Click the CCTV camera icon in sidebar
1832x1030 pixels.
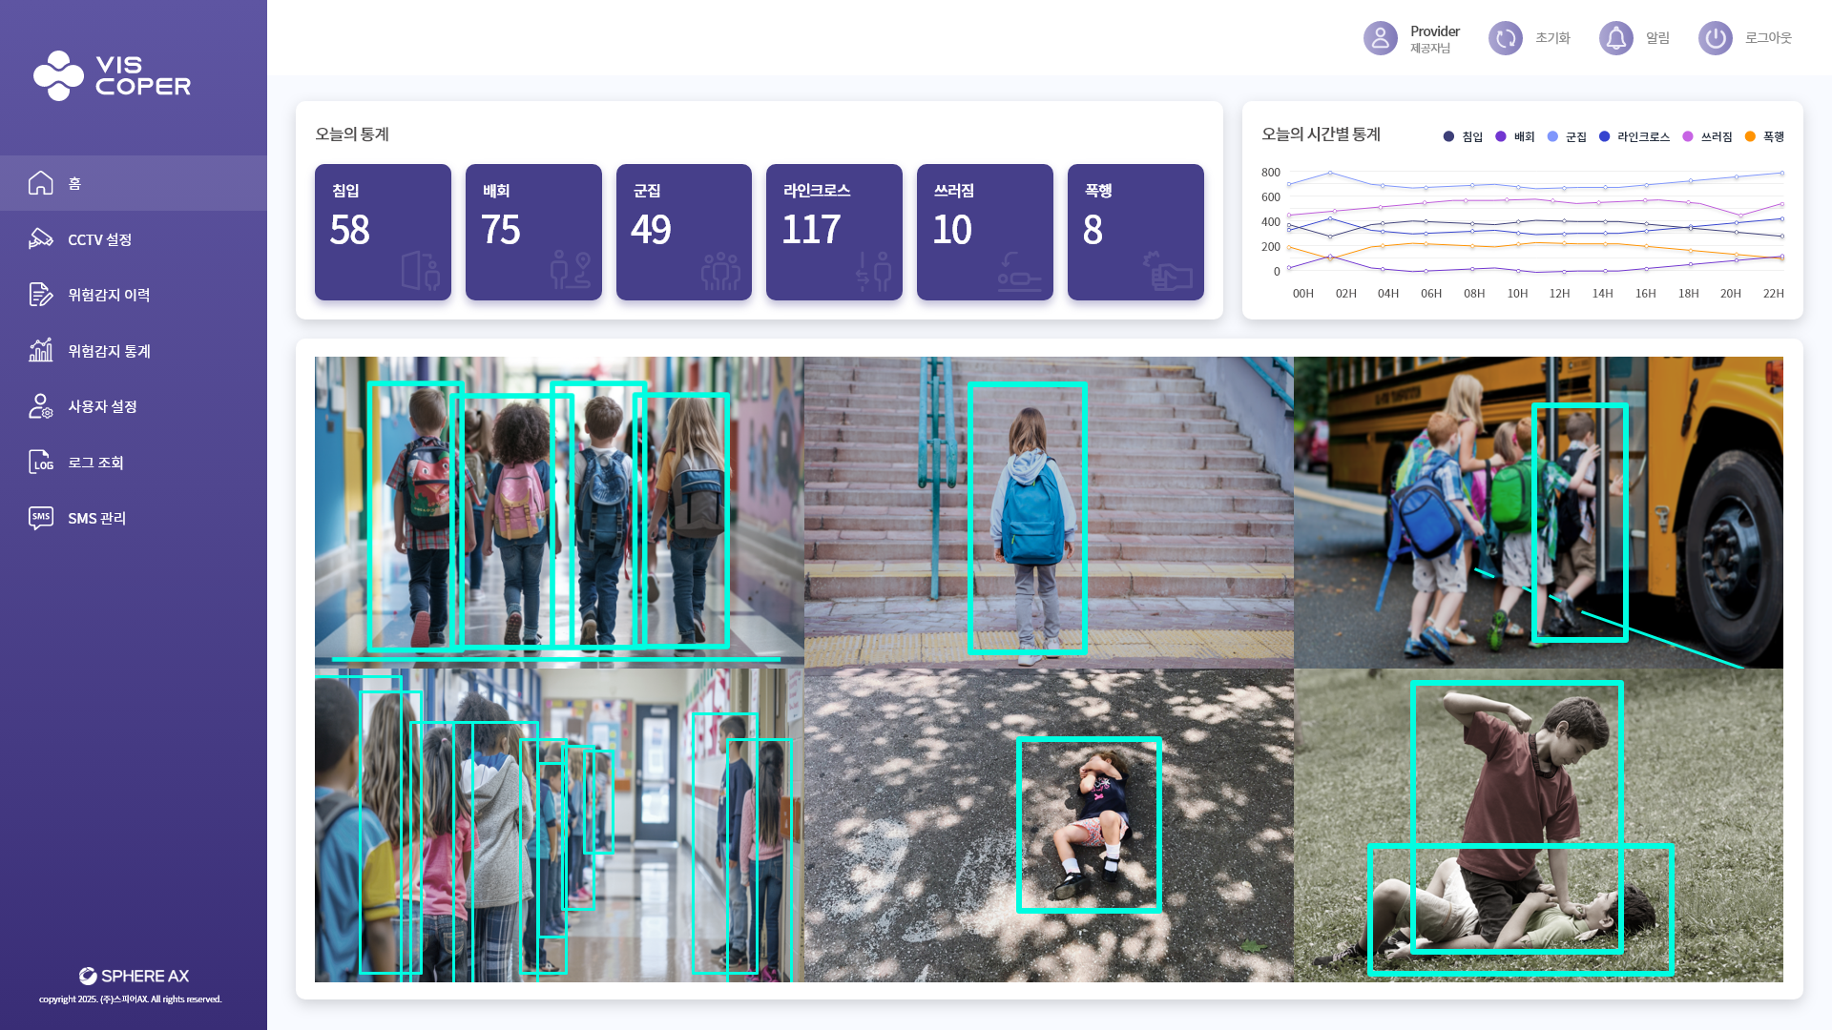point(40,239)
